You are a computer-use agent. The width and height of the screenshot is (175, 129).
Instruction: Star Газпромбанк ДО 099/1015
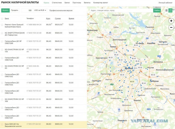point(2,108)
